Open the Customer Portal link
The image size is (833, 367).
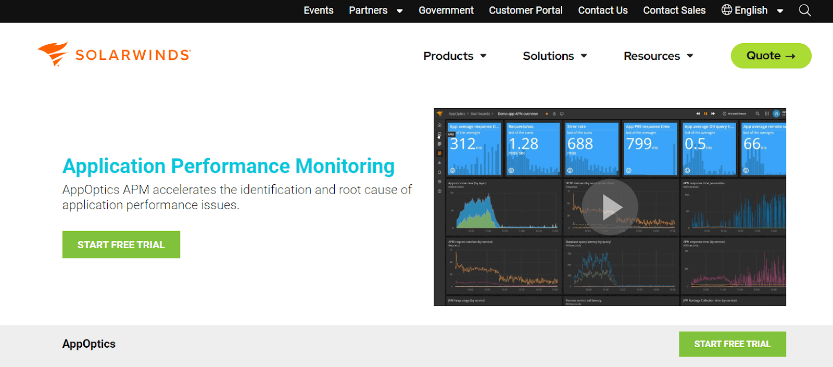(526, 10)
